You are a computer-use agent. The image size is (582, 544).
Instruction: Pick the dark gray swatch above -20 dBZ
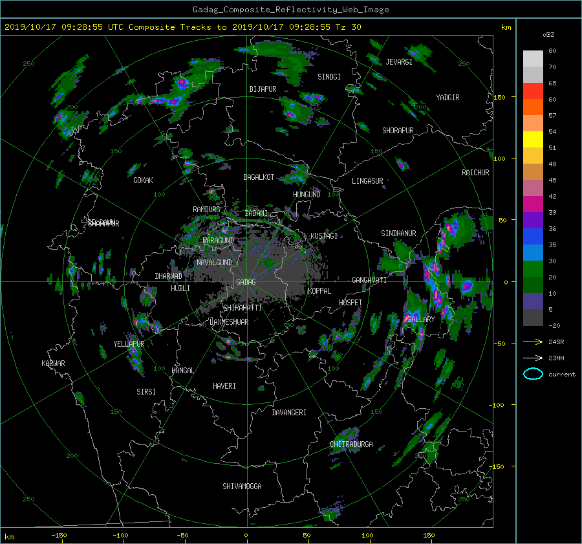click(533, 318)
